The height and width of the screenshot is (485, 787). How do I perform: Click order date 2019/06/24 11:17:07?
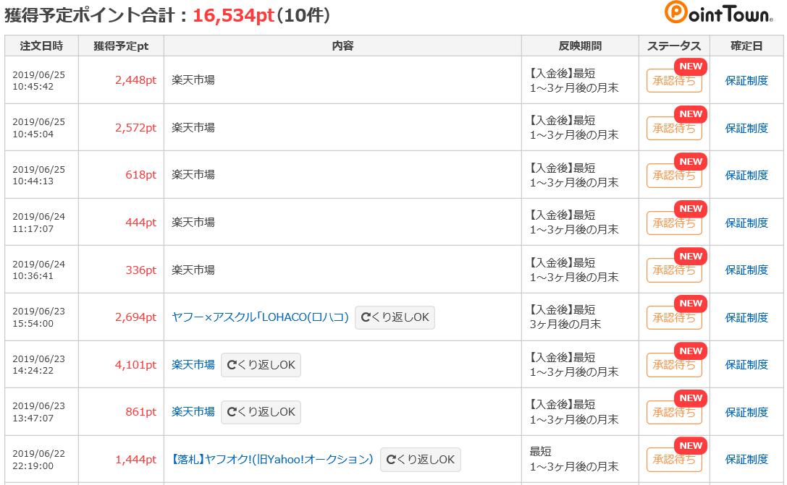pyautogui.click(x=38, y=223)
